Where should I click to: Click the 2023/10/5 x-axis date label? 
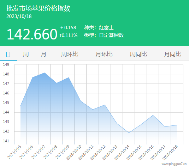(14, 152)
